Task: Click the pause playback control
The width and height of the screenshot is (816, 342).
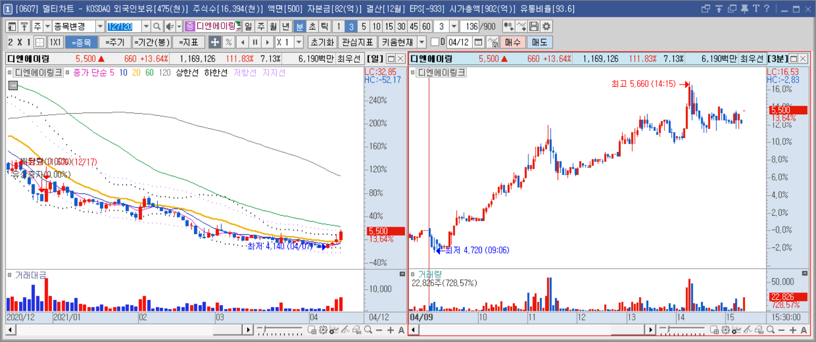Action: point(255,42)
